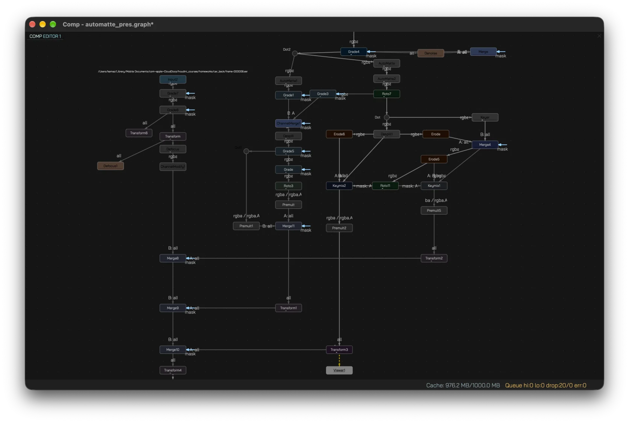Select the AutoMatte2 node
Image resolution: width=629 pixels, height=423 pixels.
coord(387,79)
